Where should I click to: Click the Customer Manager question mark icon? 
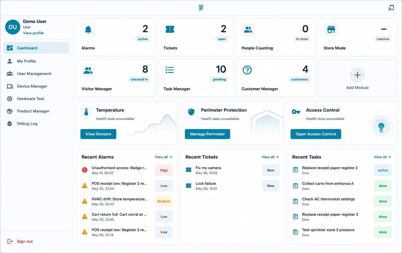pyautogui.click(x=247, y=70)
